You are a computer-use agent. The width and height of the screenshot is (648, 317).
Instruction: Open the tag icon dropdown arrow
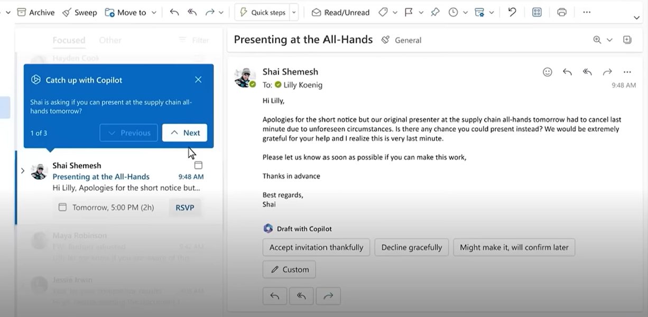pos(395,12)
